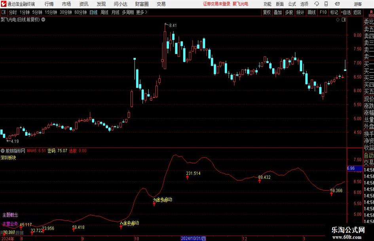Screen dimensions: 374x241
Task: Select the 多周期 tab
Action: point(128,12)
